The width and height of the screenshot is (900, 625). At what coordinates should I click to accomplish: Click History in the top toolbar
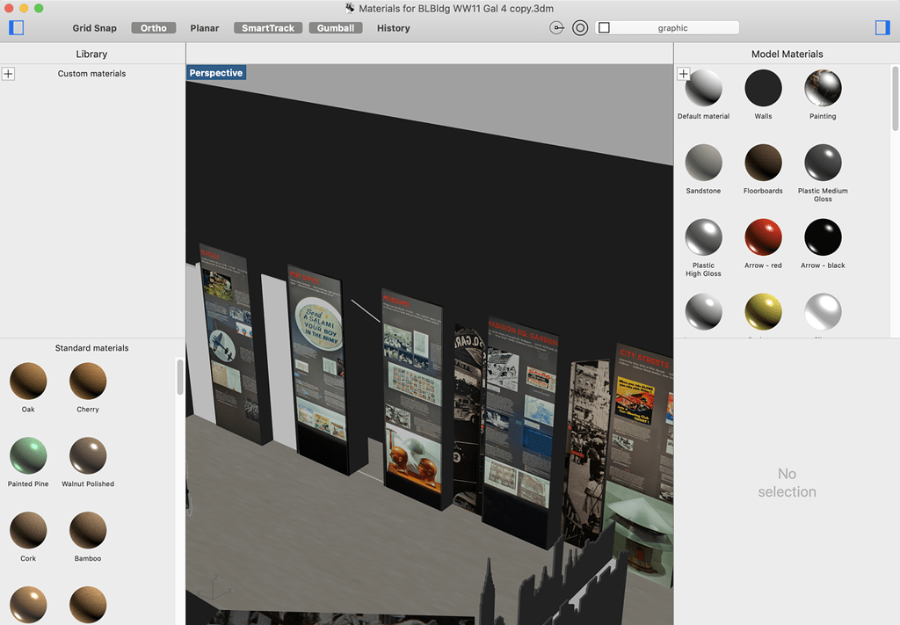pyautogui.click(x=393, y=27)
